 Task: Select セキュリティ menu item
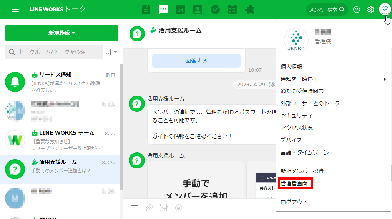[296, 116]
